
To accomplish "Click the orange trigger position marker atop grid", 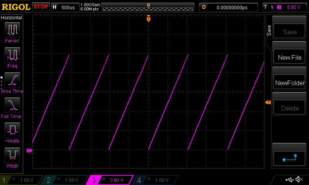I will pyautogui.click(x=148, y=18).
